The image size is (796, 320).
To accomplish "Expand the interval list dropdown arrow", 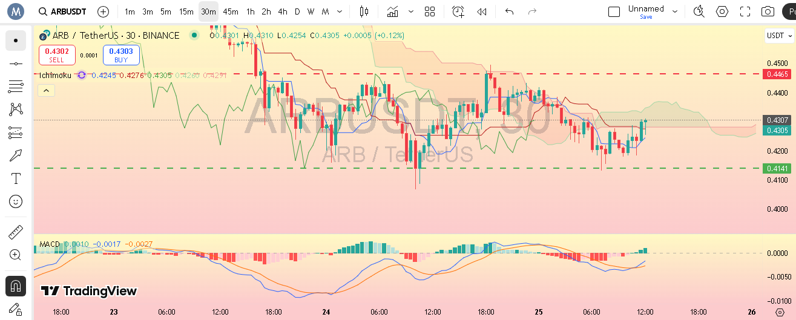I will [x=339, y=11].
